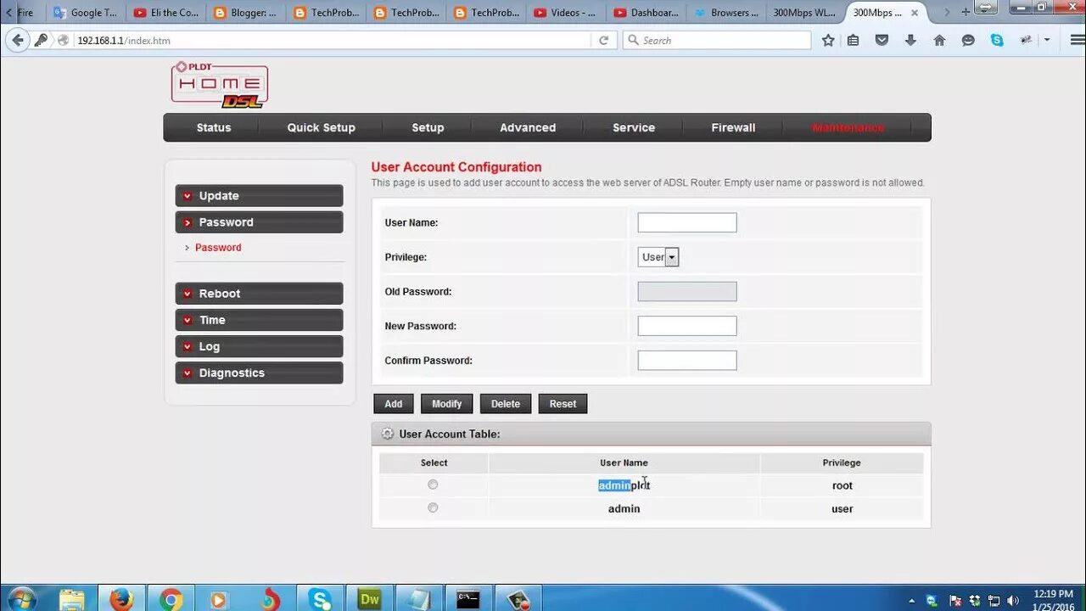Open the Password sub-link in sidebar
The image size is (1086, 611).
pos(218,248)
